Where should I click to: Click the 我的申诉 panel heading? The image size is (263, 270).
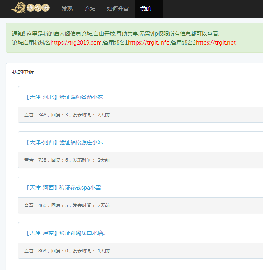[23, 72]
